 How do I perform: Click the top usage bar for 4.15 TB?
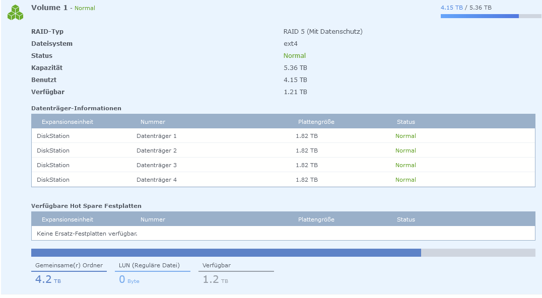click(x=491, y=16)
